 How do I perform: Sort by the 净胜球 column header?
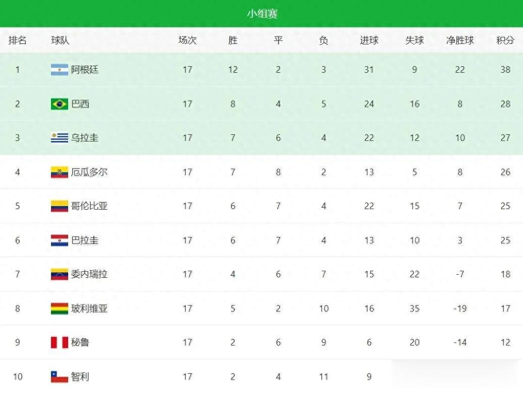[x=460, y=40]
